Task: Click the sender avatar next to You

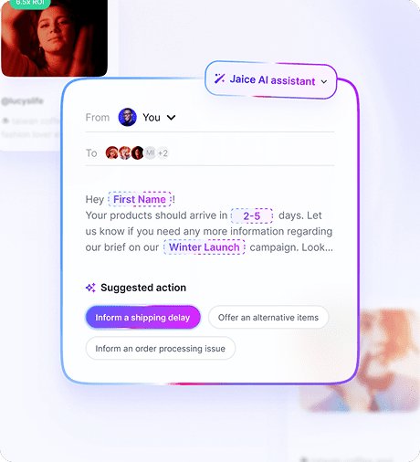Action: click(127, 117)
